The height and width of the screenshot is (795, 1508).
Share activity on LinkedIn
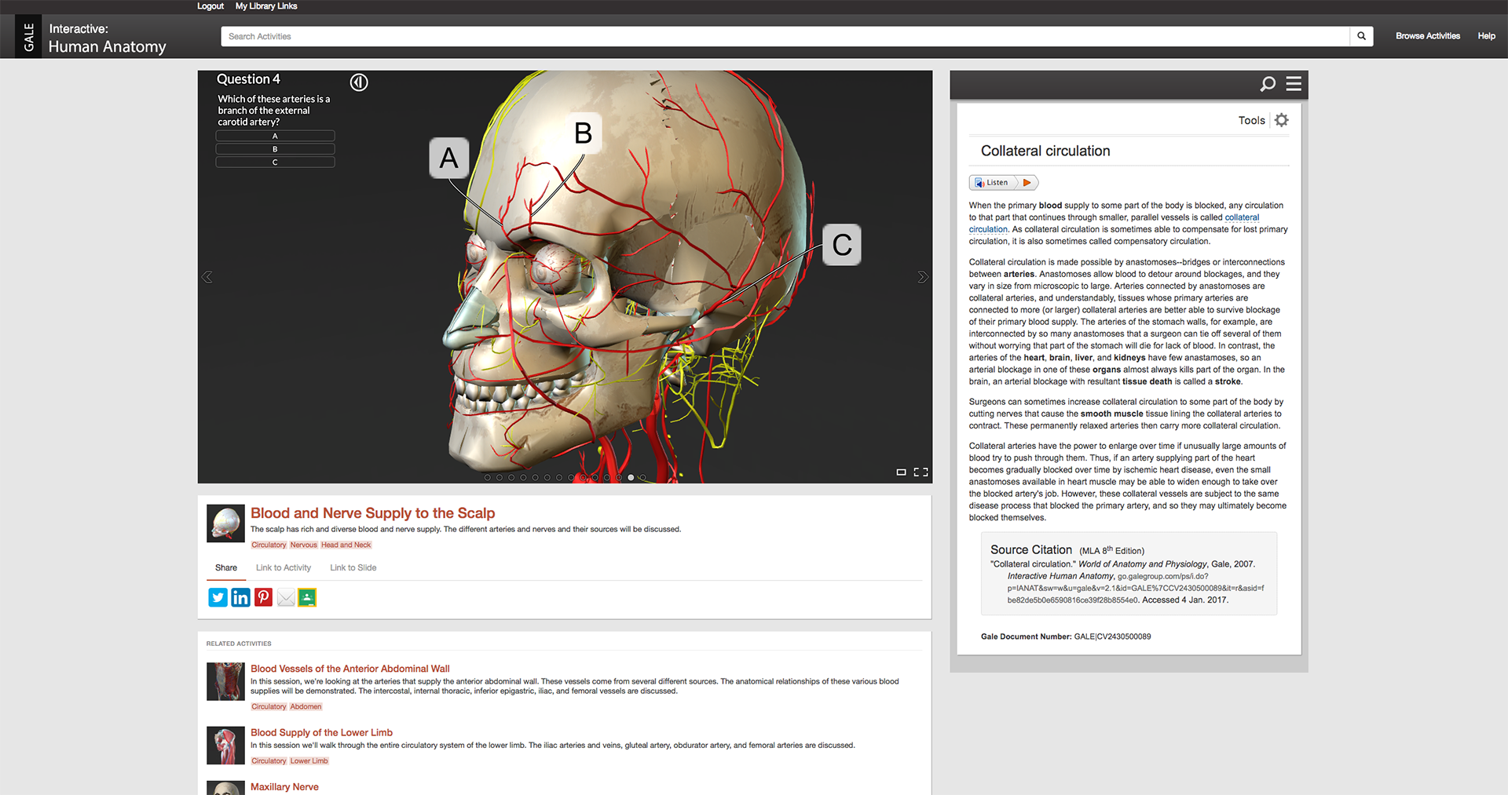click(x=240, y=597)
